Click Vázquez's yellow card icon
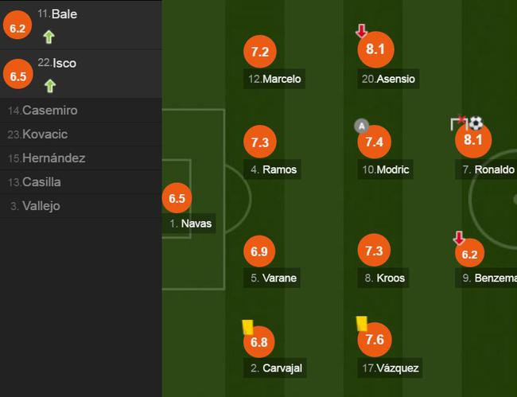Viewport: 517px width, 397px height. 361,323
